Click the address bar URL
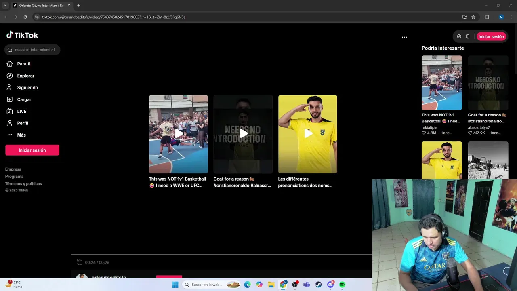The image size is (517, 291). 114,17
